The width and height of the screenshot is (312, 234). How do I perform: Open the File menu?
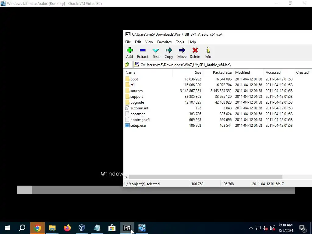(128, 42)
